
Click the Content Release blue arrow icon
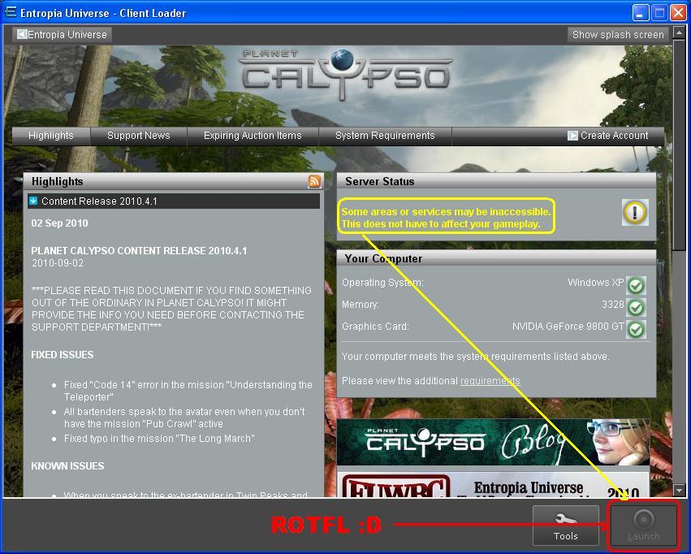point(33,201)
